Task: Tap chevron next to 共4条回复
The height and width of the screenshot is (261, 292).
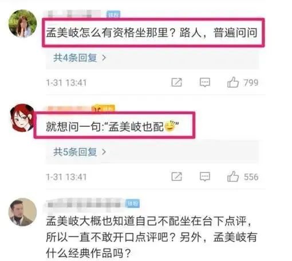Action: [x=104, y=58]
